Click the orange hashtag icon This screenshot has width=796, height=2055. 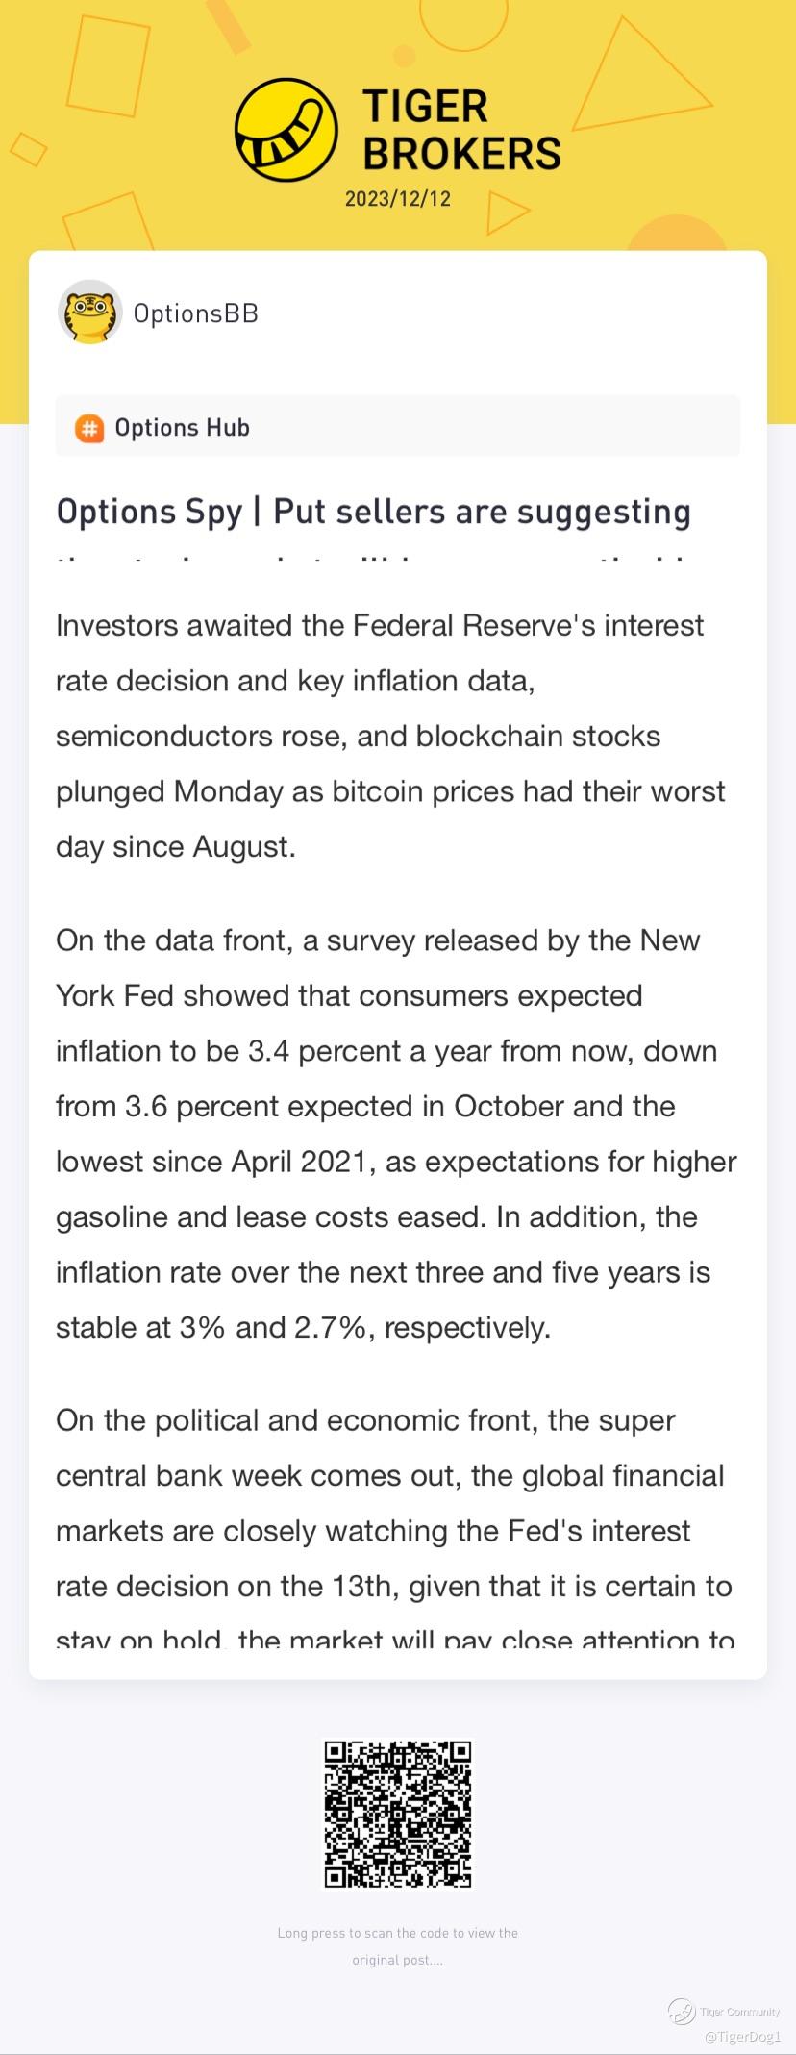click(89, 428)
